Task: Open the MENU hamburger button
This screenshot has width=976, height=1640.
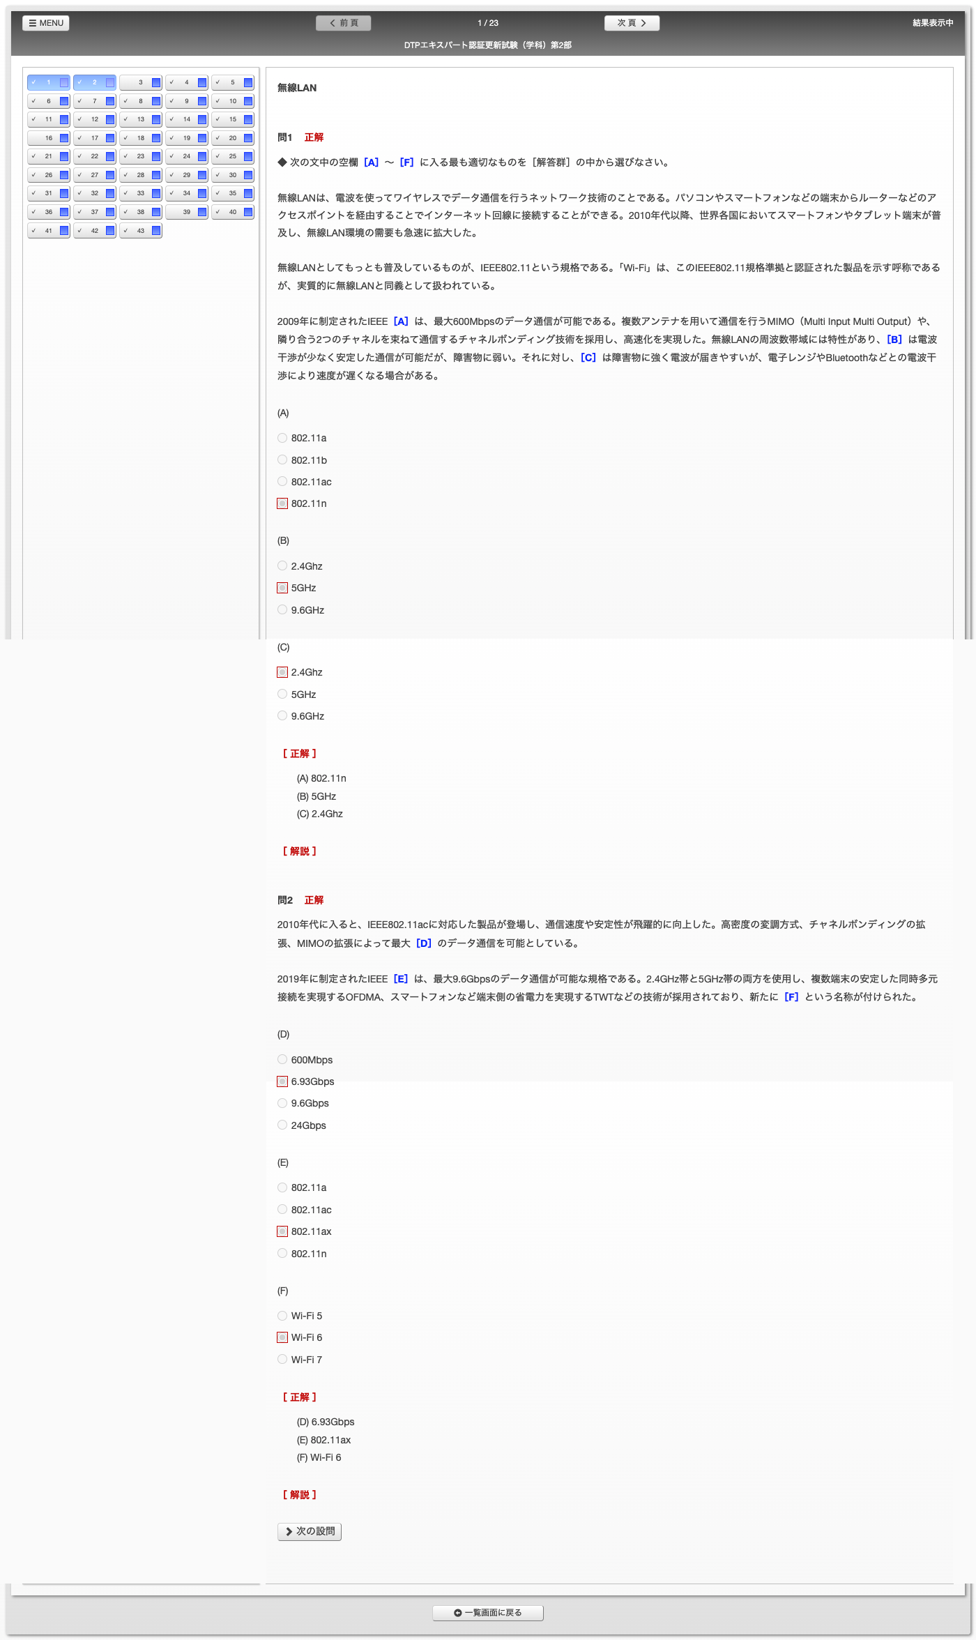Action: [46, 23]
